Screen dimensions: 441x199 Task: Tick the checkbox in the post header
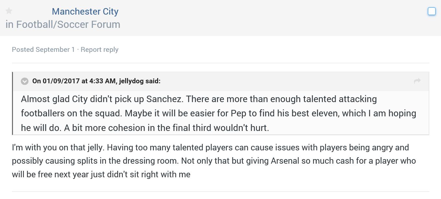coord(432,11)
